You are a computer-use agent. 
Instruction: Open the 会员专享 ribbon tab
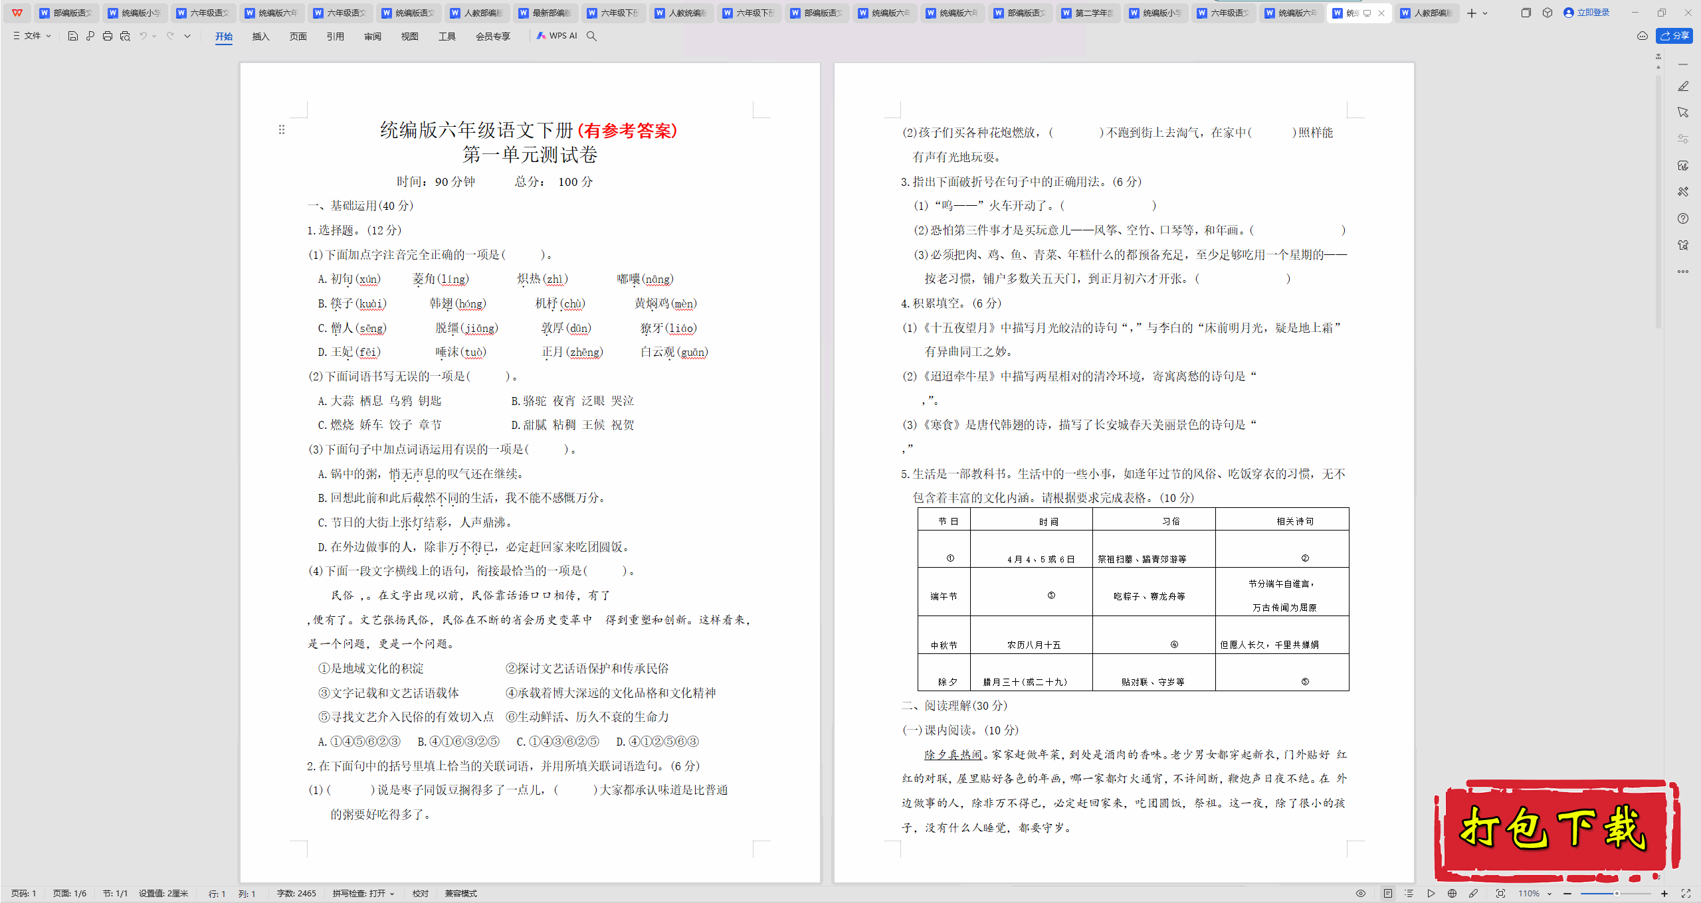(493, 37)
